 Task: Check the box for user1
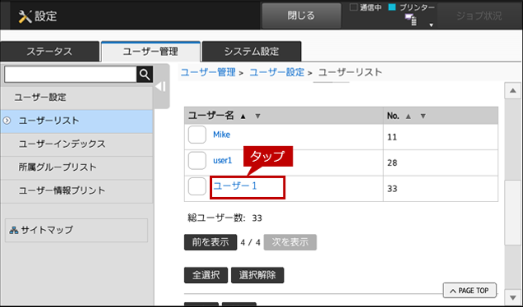pos(197,161)
